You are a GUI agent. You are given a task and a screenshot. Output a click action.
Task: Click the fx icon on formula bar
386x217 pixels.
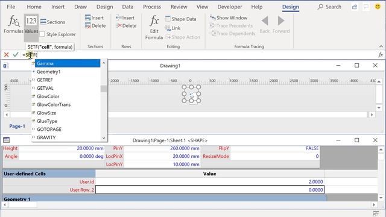coord(381,55)
